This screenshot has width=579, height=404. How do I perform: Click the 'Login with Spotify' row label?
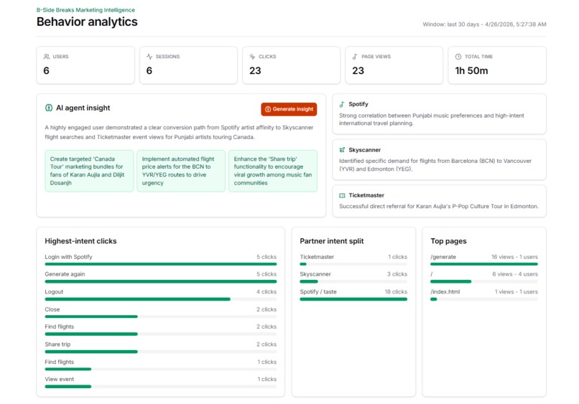point(68,257)
